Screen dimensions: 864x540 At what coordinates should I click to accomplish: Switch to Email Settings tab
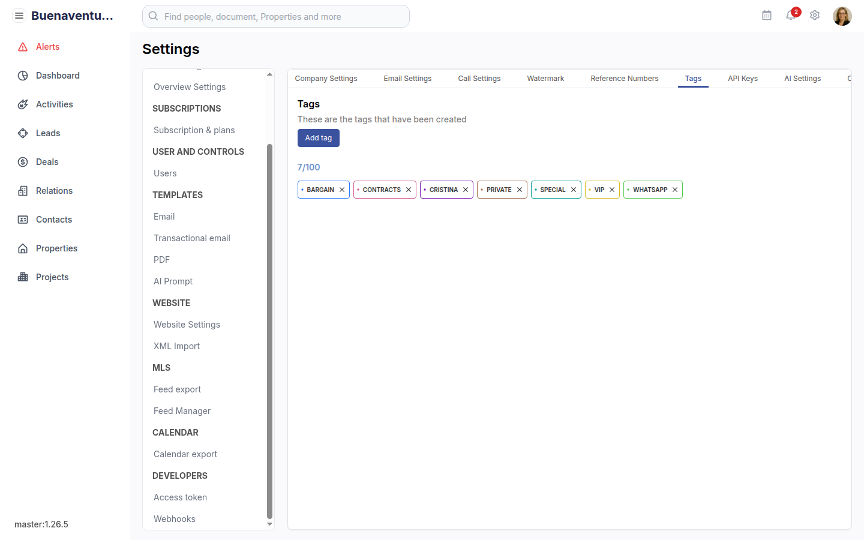407,79
